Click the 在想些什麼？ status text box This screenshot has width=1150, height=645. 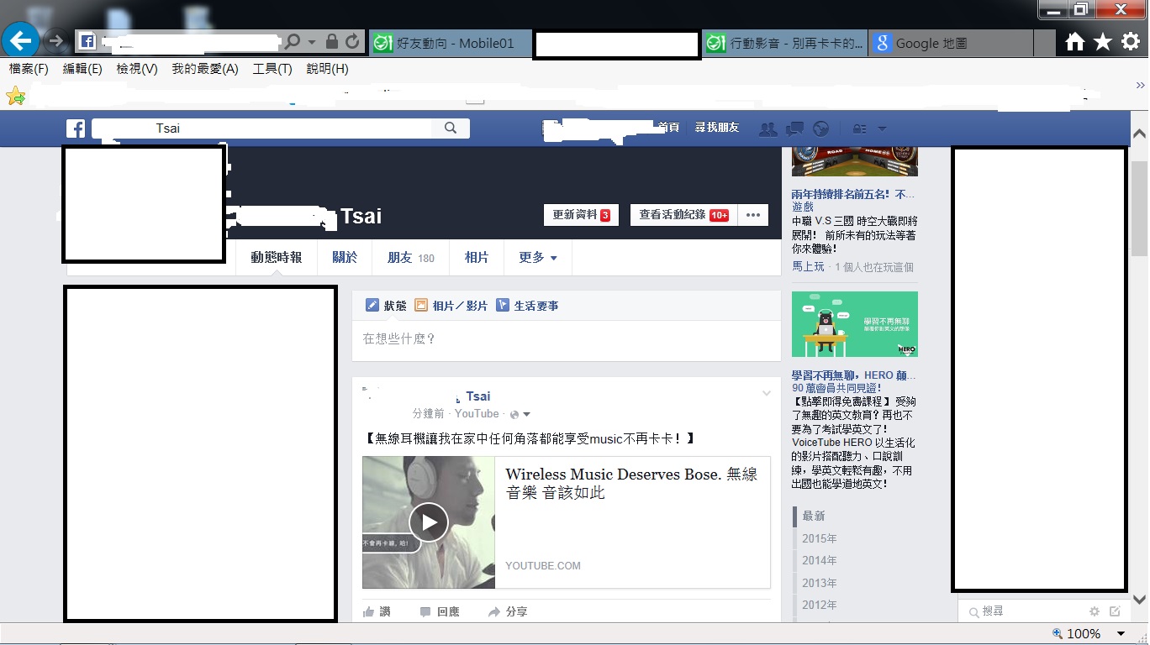pos(567,340)
